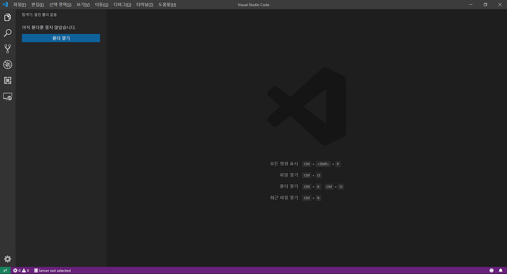Open the 도움말(H) menu
Image resolution: width=507 pixels, height=274 pixels.
[167, 5]
